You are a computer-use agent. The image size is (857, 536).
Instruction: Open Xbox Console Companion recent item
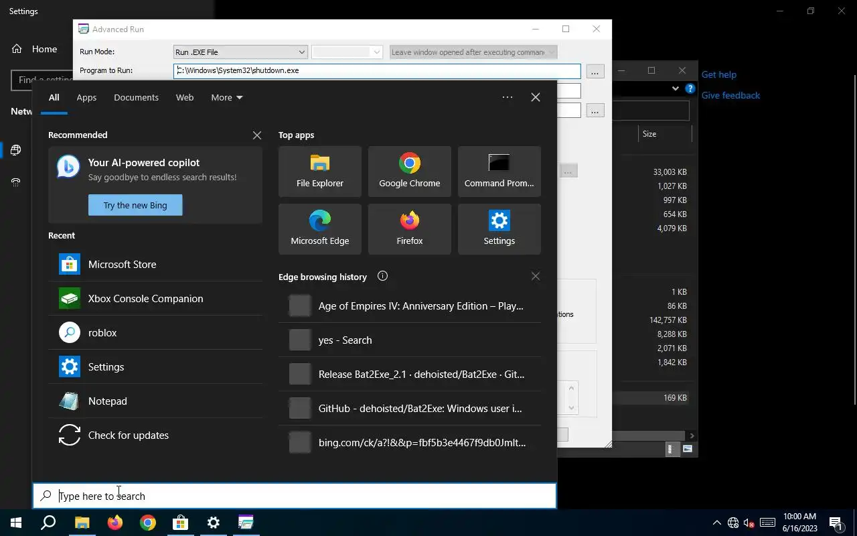[155, 298]
